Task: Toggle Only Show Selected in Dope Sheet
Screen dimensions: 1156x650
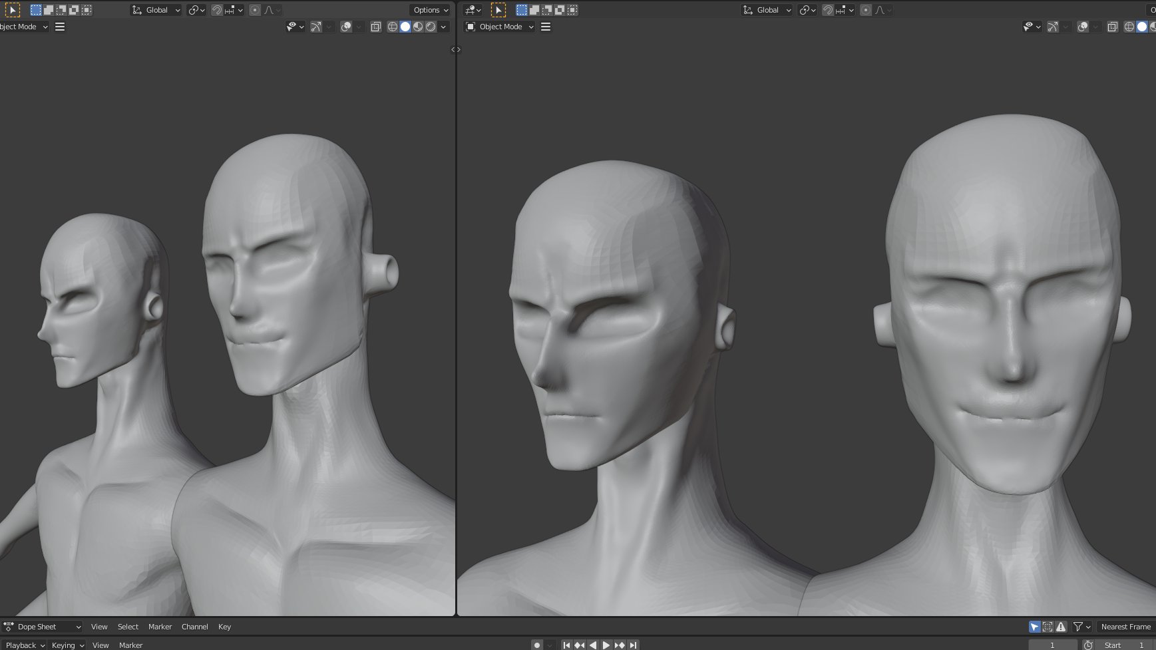Action: [x=1034, y=627]
